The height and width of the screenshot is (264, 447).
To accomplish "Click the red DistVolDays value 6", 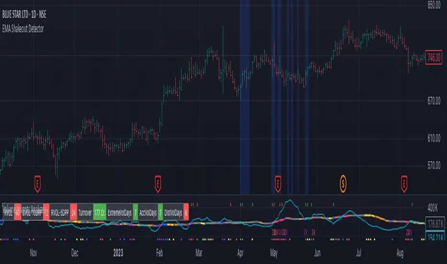I will point(186,213).
